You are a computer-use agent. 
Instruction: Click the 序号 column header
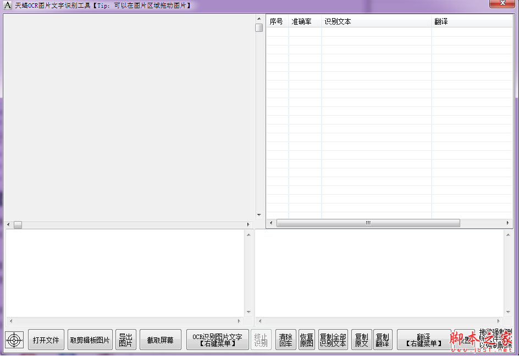coord(277,21)
